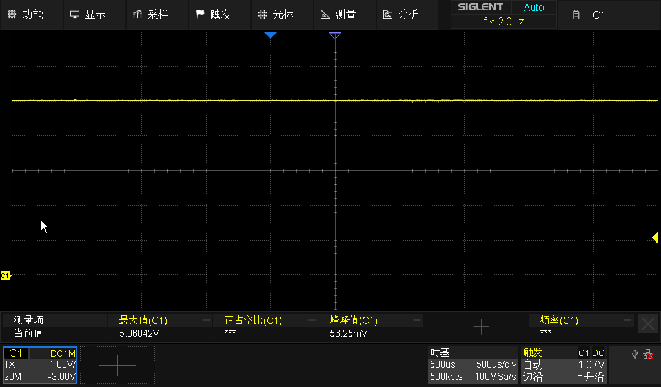Open the C1 channel settings box
The width and height of the screenshot is (661, 387).
tap(40, 365)
